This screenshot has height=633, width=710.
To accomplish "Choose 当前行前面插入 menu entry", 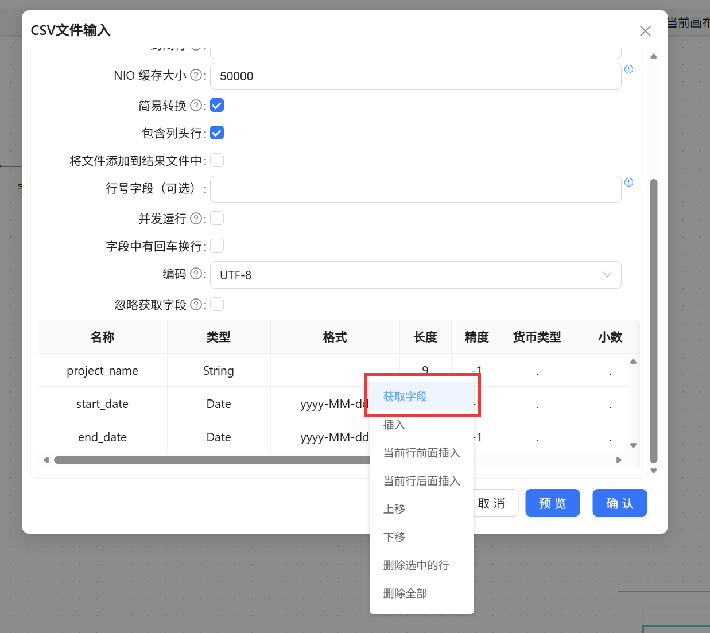I will [x=421, y=453].
